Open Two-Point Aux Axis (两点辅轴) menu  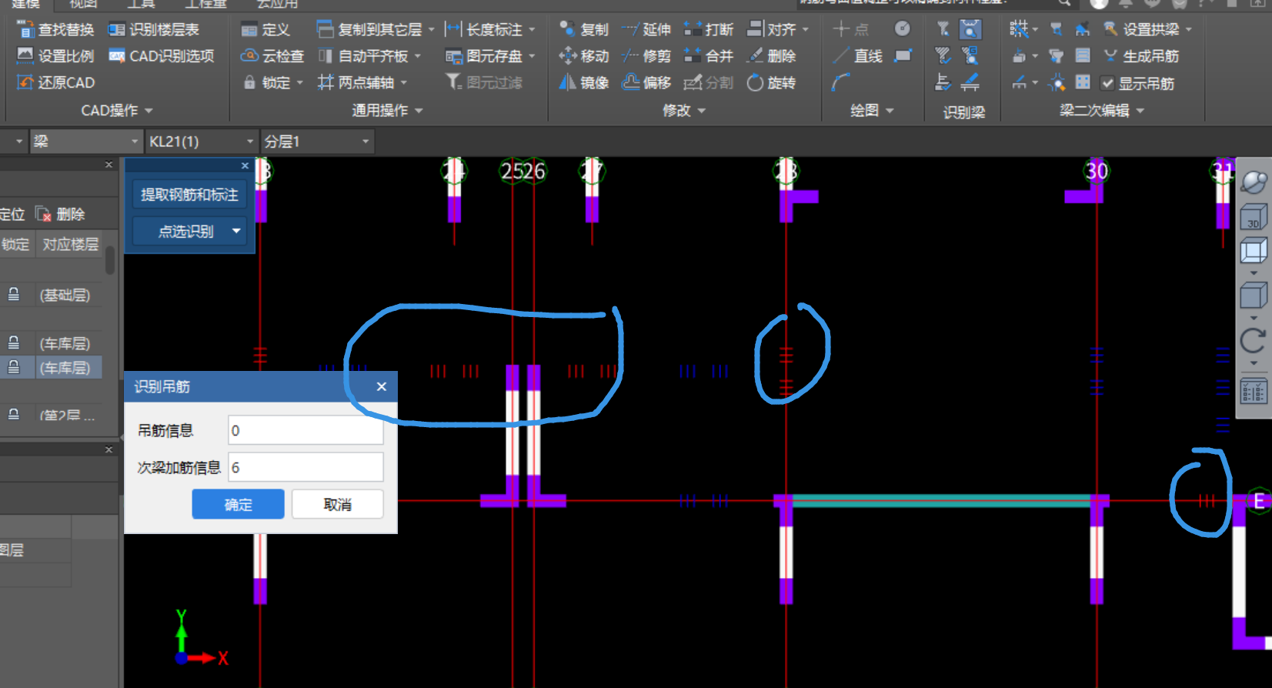[x=362, y=82]
